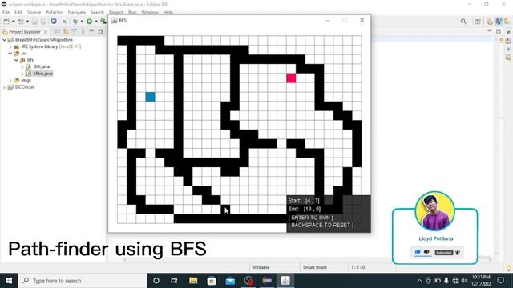Maximize the Project Explorer panel
513x288 pixels.
(x=100, y=31)
